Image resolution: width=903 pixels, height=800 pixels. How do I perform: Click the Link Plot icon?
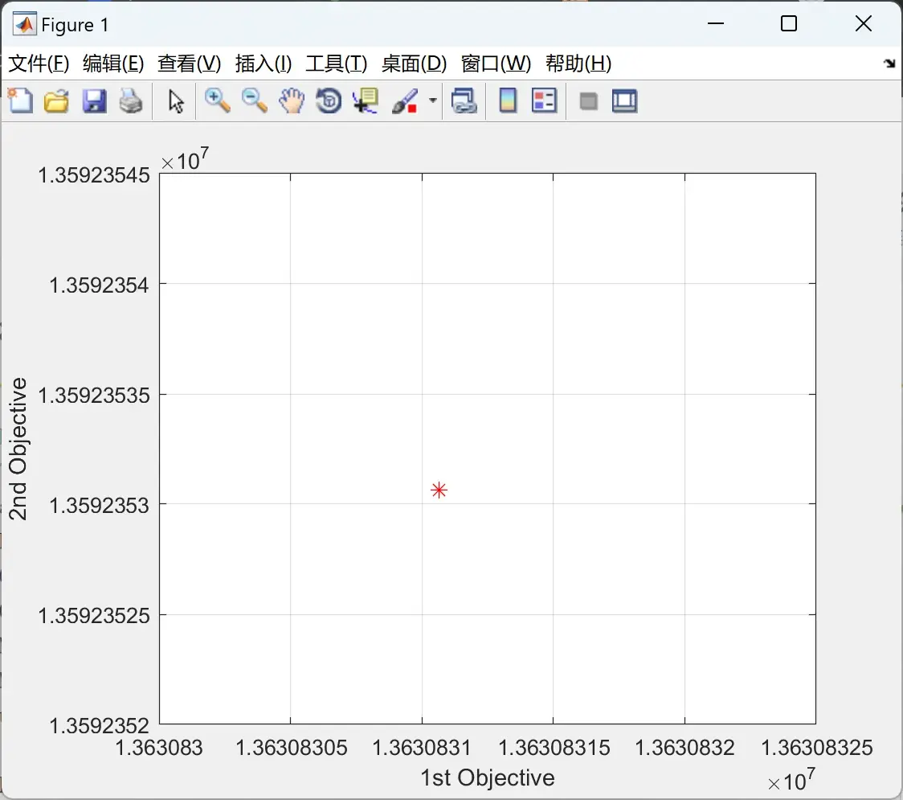coord(464,101)
